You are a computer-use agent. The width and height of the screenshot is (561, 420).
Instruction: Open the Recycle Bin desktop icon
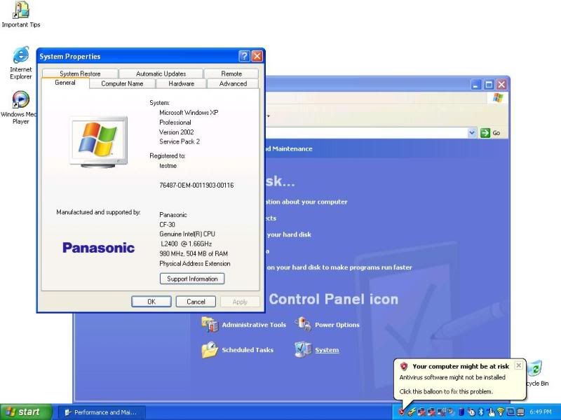[x=536, y=374]
